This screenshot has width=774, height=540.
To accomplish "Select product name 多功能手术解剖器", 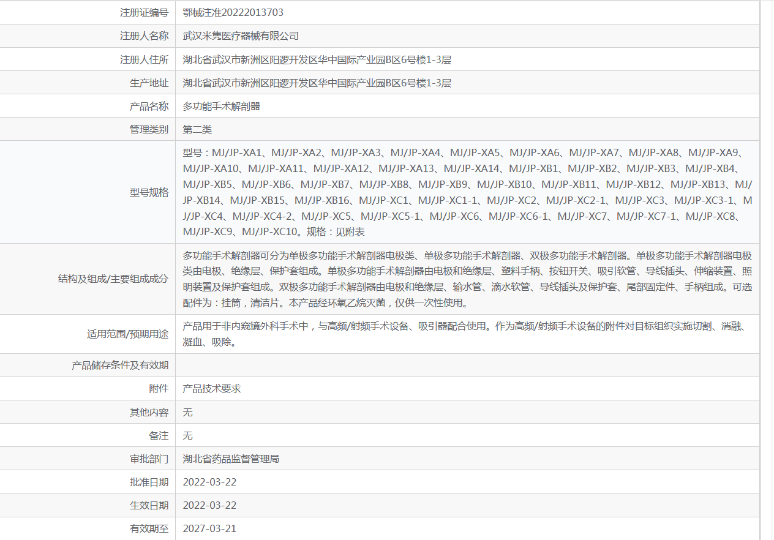I will click(222, 106).
